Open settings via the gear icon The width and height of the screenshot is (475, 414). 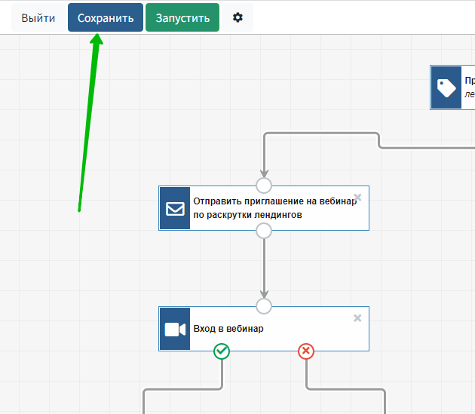coord(237,17)
